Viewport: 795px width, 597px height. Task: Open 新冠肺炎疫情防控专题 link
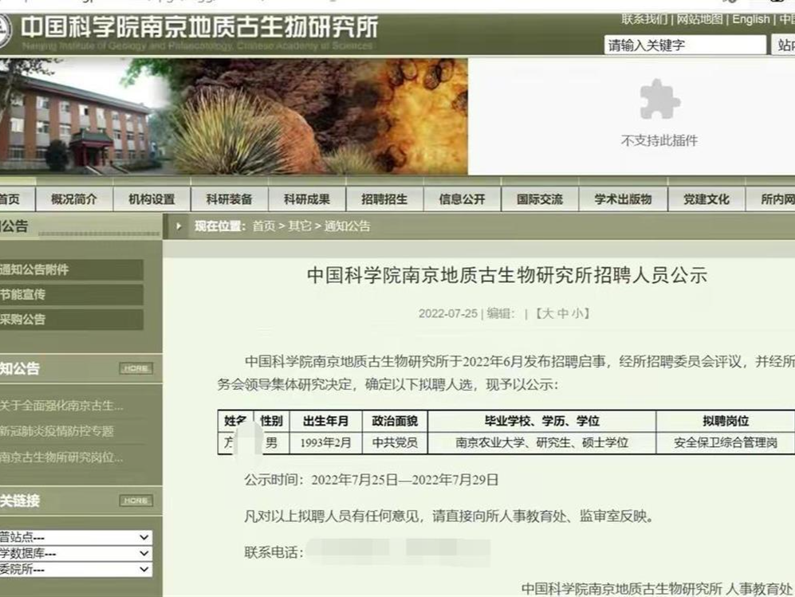click(57, 431)
